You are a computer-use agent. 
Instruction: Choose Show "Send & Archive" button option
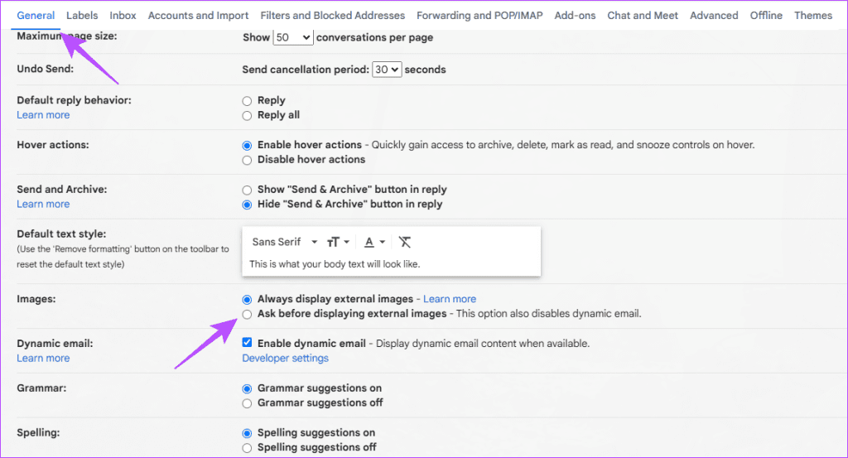[x=247, y=190]
